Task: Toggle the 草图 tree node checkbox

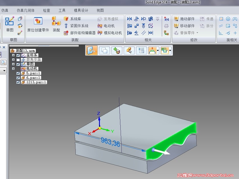Action: tap(18, 64)
